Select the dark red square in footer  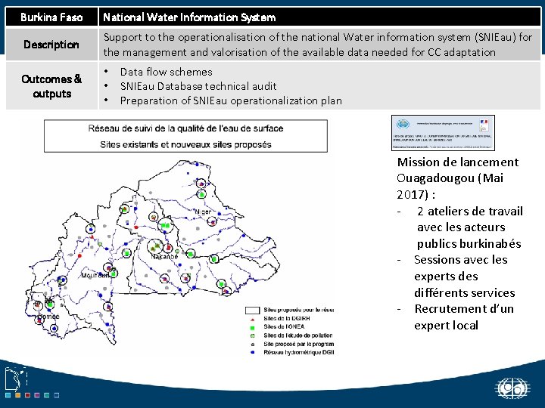click(28, 395)
